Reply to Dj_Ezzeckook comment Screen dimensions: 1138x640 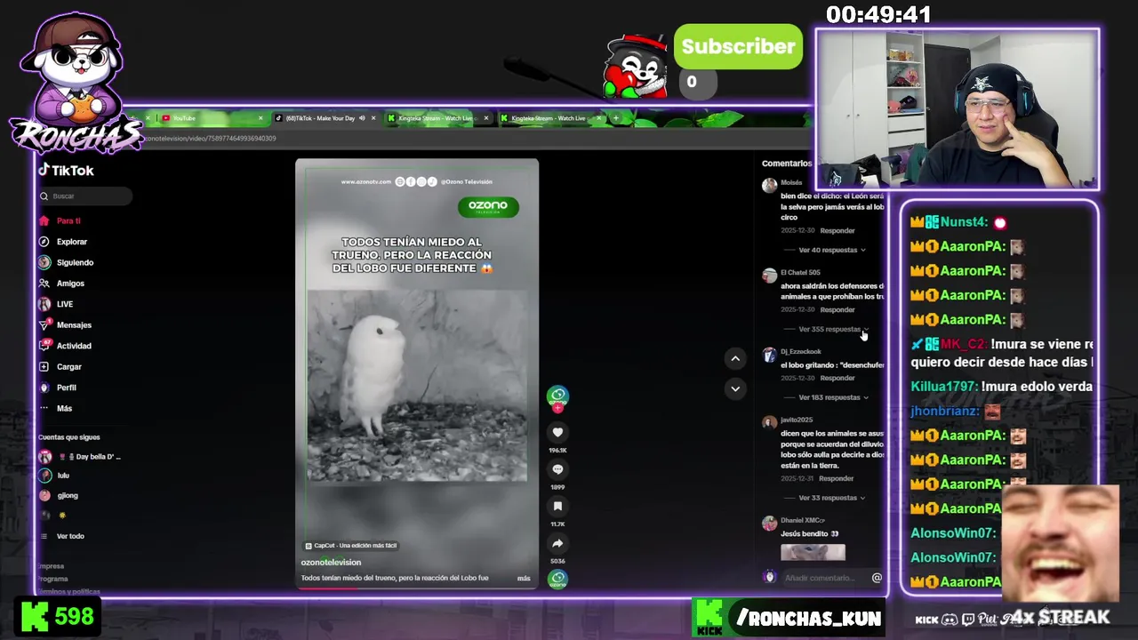pyautogui.click(x=837, y=378)
